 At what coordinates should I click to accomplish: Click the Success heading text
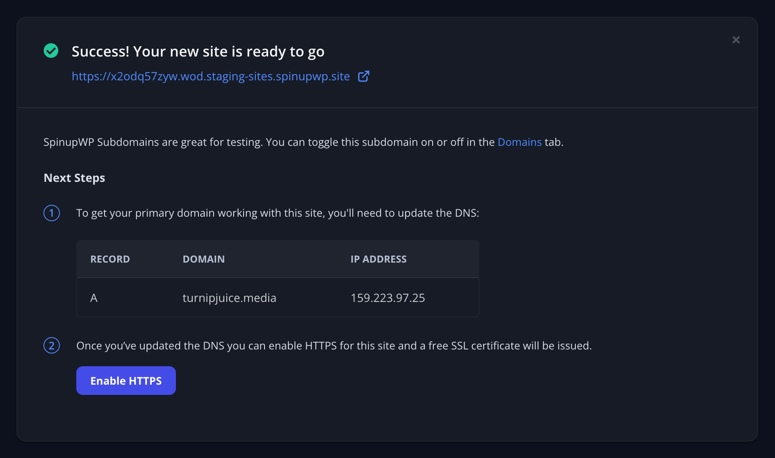point(198,52)
